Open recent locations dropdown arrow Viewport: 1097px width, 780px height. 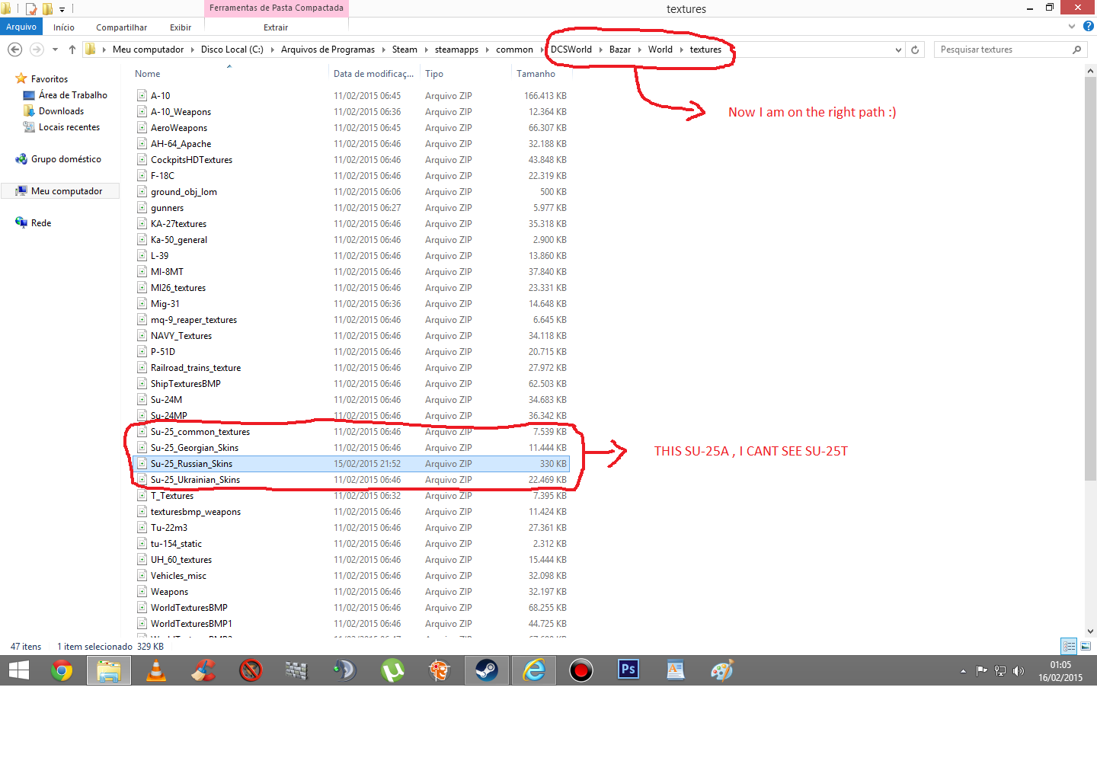(55, 50)
